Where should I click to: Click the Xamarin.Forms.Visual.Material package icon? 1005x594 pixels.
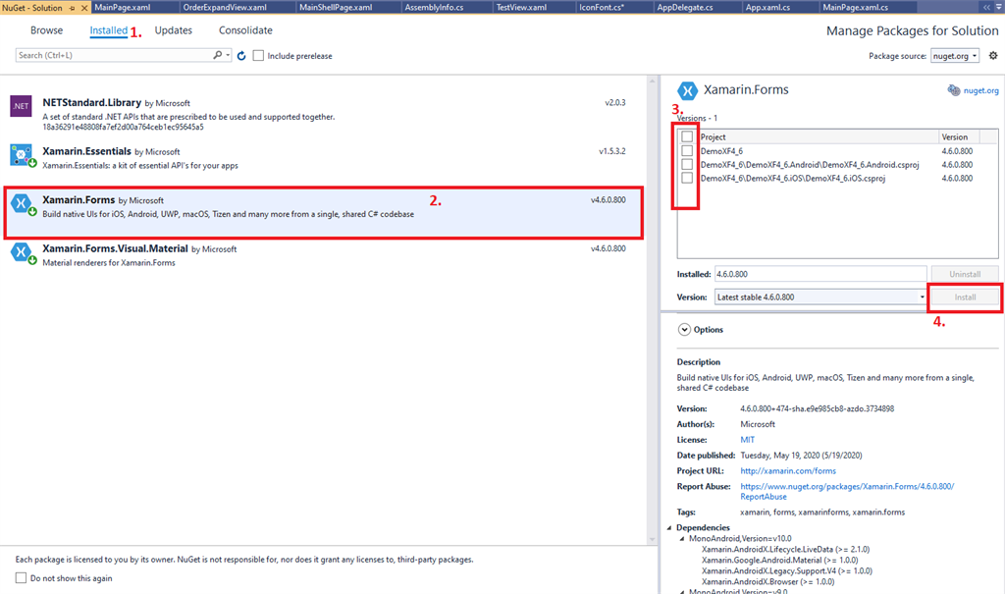[21, 253]
